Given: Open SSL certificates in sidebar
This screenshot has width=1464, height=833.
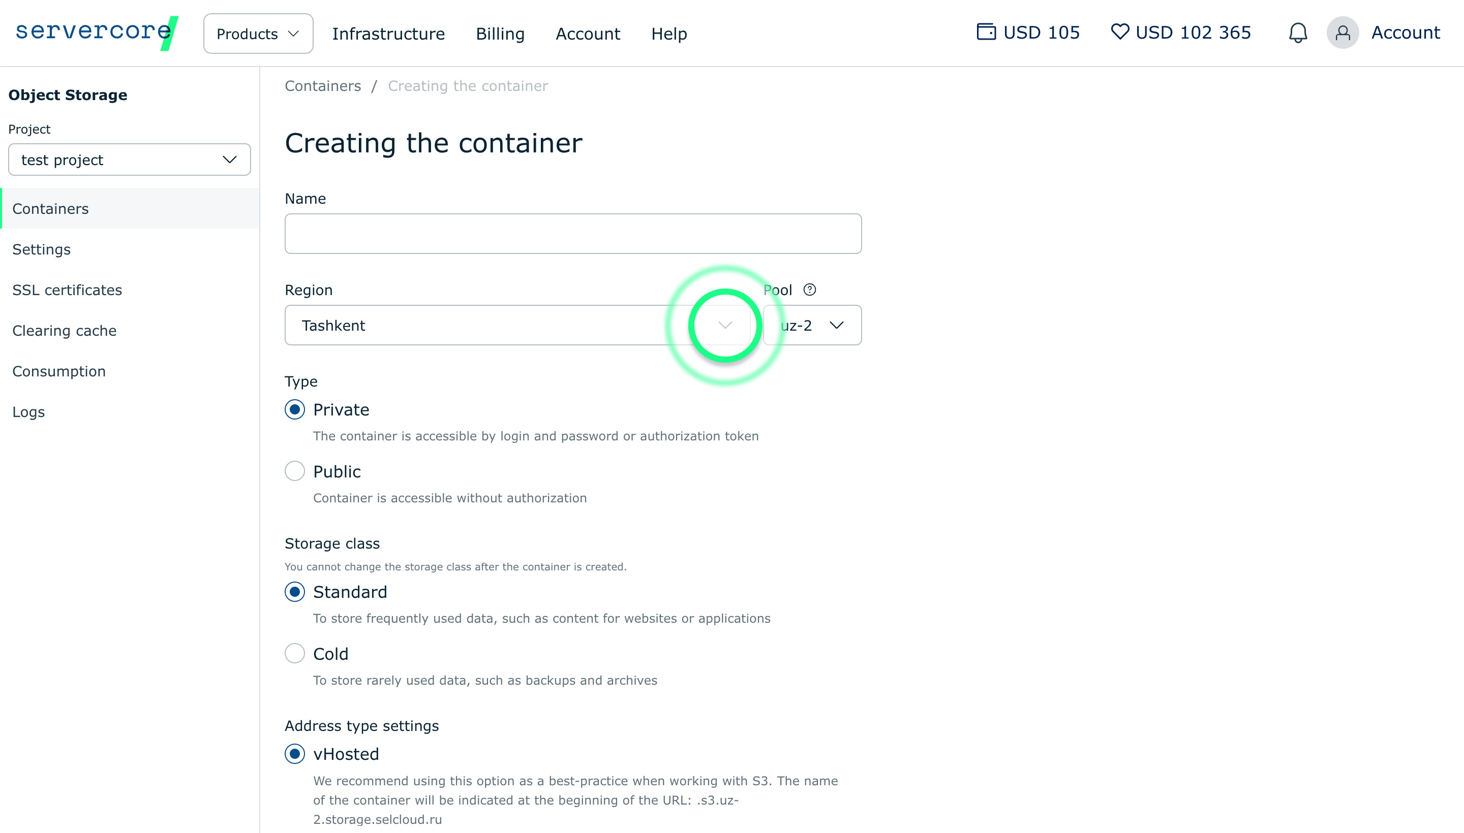Looking at the screenshot, I should (67, 290).
